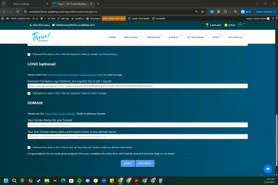The image size is (278, 185).
Task: Click the zoom magnifier icon in address bar
Action: (196, 12)
